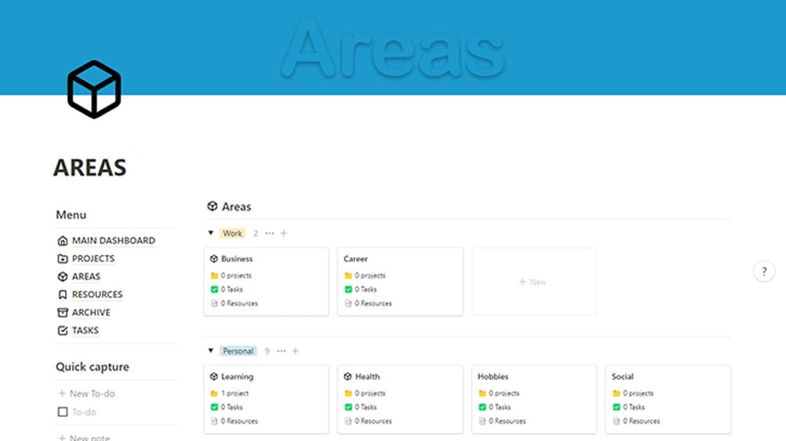Click the large cube page icon
This screenshot has width=786, height=441.
(x=94, y=90)
